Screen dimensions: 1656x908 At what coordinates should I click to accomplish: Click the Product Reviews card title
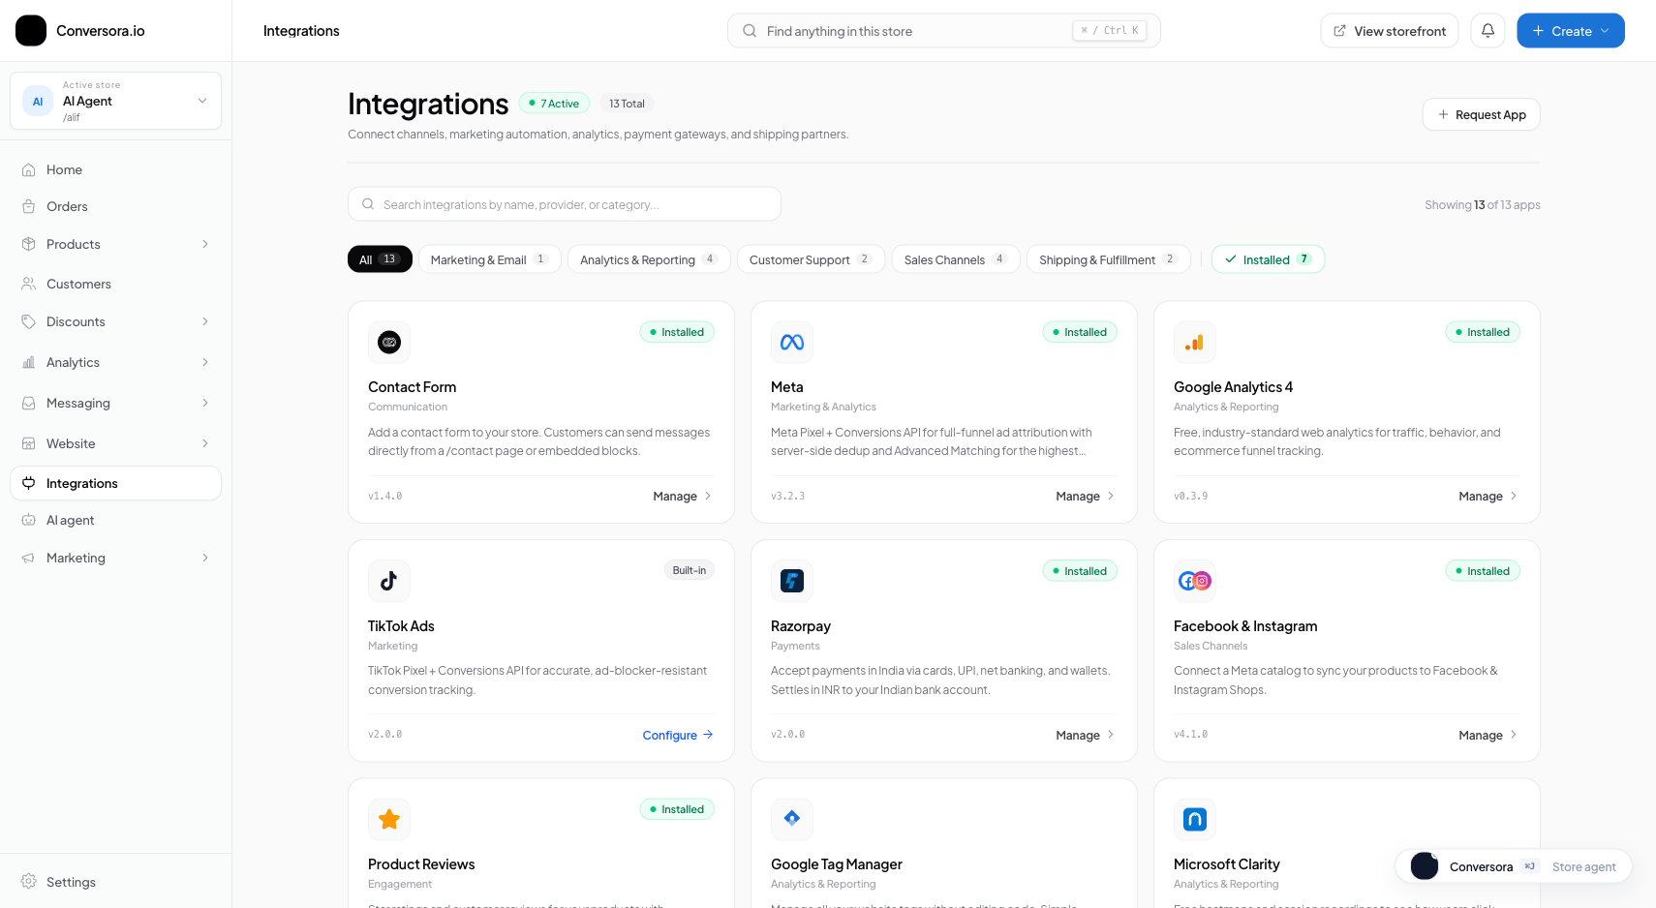421,864
